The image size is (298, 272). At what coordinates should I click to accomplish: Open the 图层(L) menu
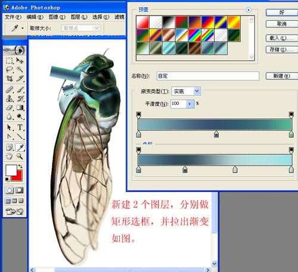(x=79, y=17)
